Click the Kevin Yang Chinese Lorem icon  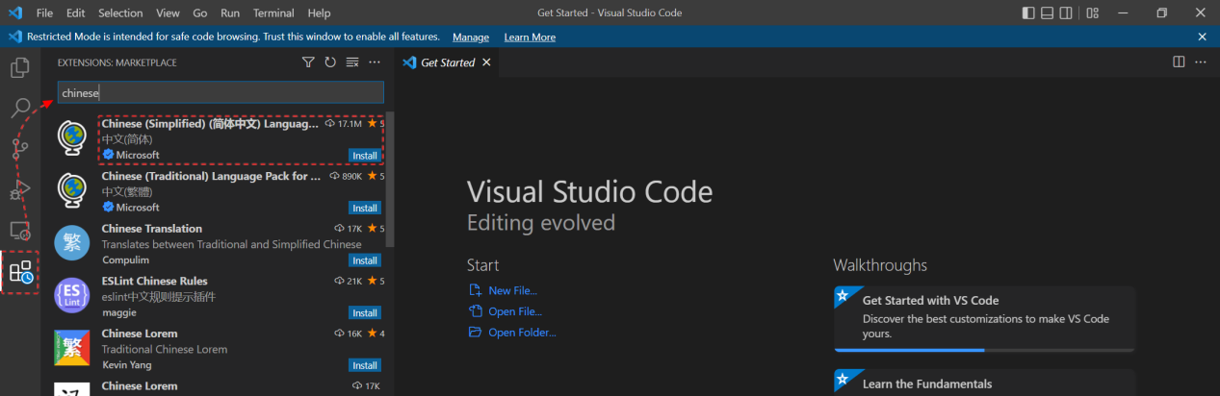pyautogui.click(x=72, y=348)
